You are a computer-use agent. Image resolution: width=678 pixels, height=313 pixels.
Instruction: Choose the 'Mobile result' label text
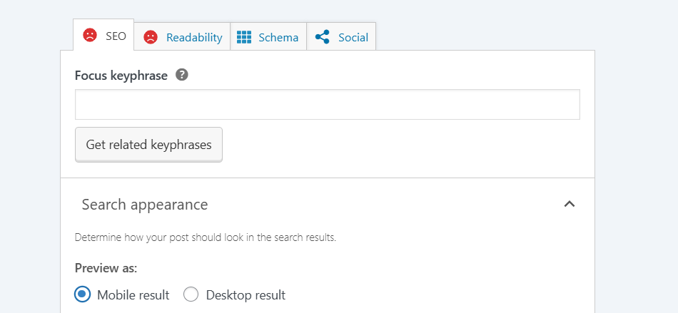133,295
